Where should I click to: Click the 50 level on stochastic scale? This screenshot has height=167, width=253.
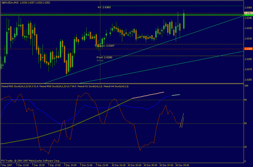(x=246, y=123)
